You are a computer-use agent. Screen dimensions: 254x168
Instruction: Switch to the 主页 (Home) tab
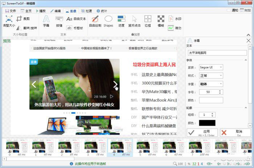26,11
